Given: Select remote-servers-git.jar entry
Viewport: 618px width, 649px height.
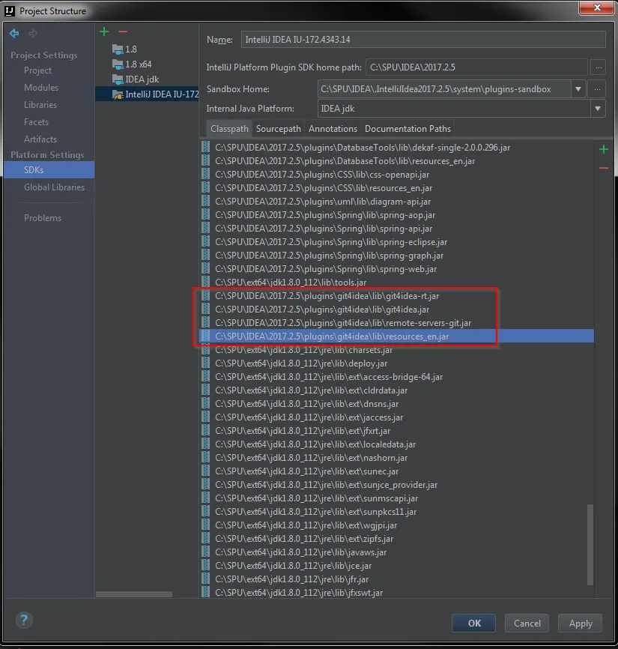Looking at the screenshot, I should click(397, 323).
